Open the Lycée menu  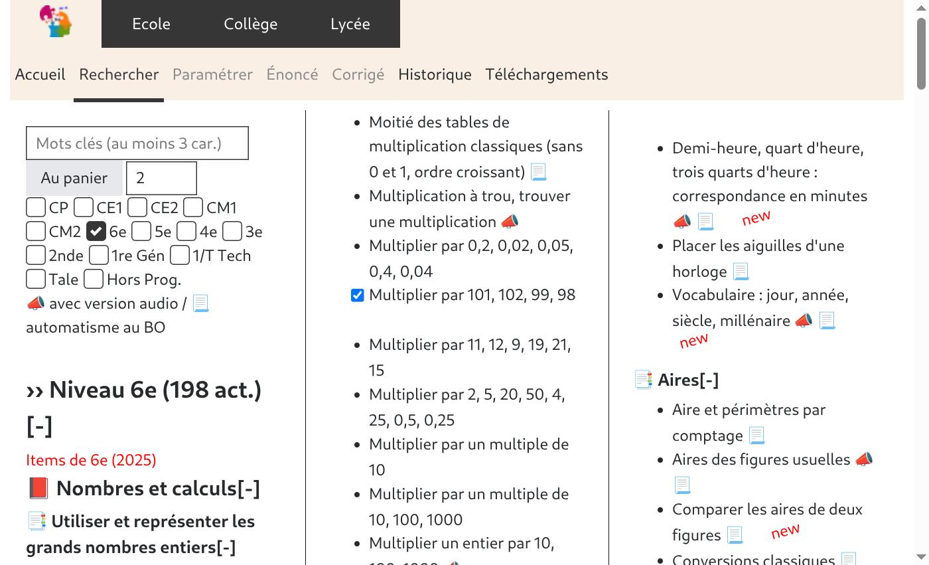point(350,24)
